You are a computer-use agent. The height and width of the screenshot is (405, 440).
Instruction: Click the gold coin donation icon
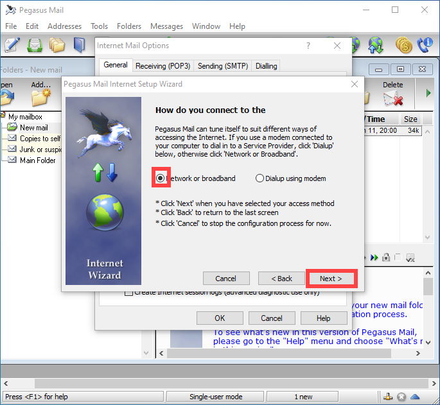(x=404, y=45)
